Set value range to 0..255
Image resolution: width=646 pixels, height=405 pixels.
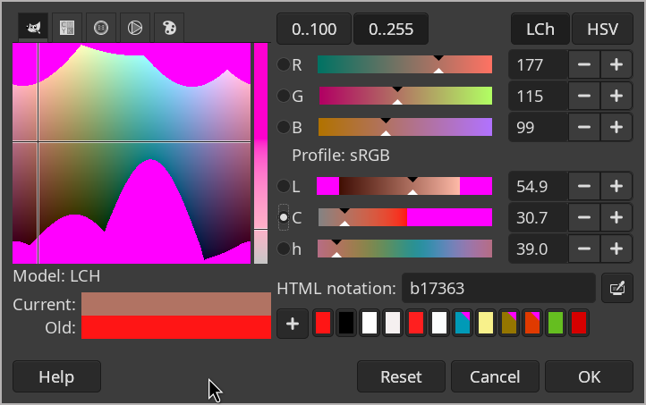point(391,29)
